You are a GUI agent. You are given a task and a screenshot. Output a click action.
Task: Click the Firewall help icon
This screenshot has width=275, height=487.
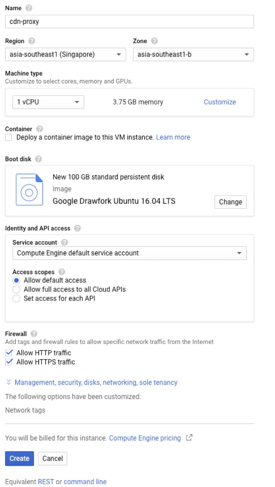tap(34, 334)
